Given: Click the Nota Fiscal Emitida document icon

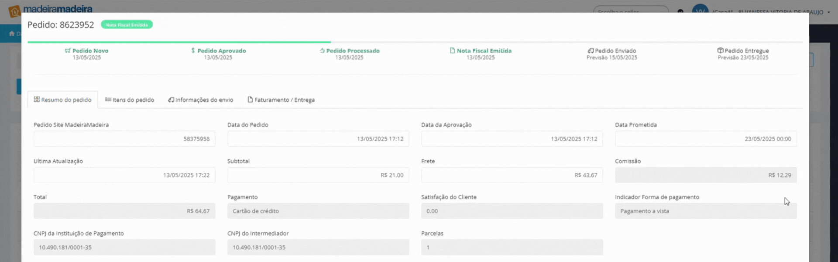Looking at the screenshot, I should 453,51.
